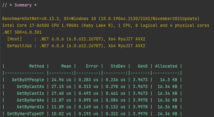Click the error value '0.493 us'
The height and width of the screenshot is (117, 214).
tap(88, 93)
